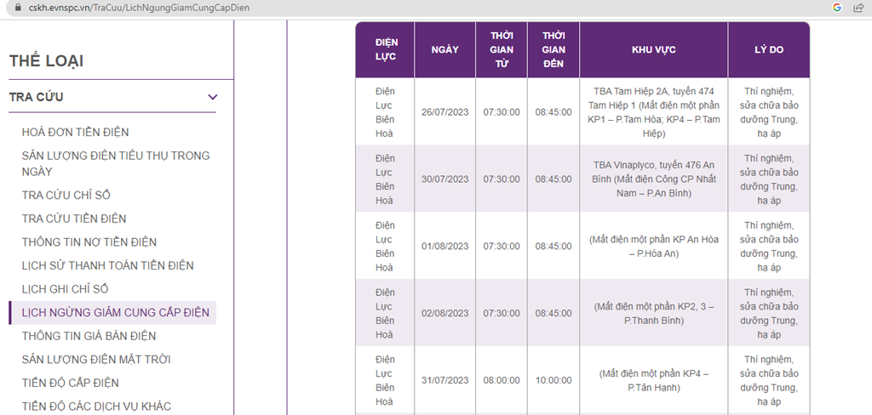Click the THỜI GIAN ĐẾN column header
The image size is (872, 415).
pos(554,50)
